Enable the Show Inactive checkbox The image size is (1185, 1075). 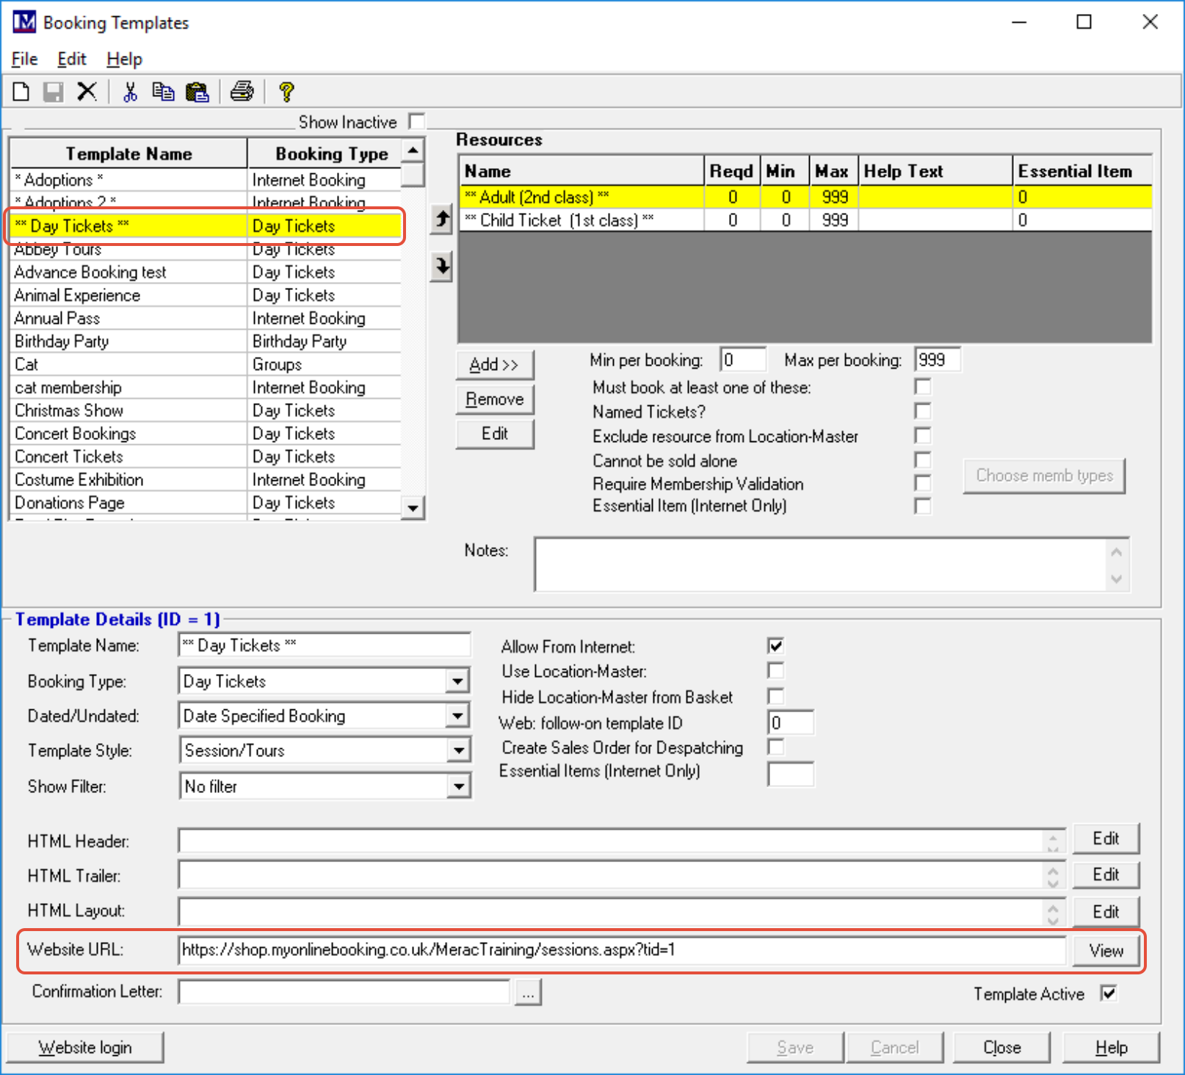click(x=416, y=121)
